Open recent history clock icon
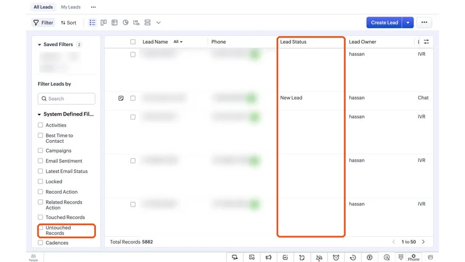Viewport: 465px width, 262px height. point(352,258)
